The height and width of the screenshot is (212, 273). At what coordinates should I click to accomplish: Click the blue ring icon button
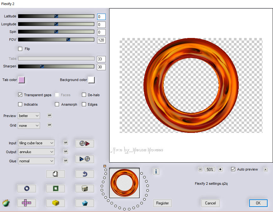point(27,188)
